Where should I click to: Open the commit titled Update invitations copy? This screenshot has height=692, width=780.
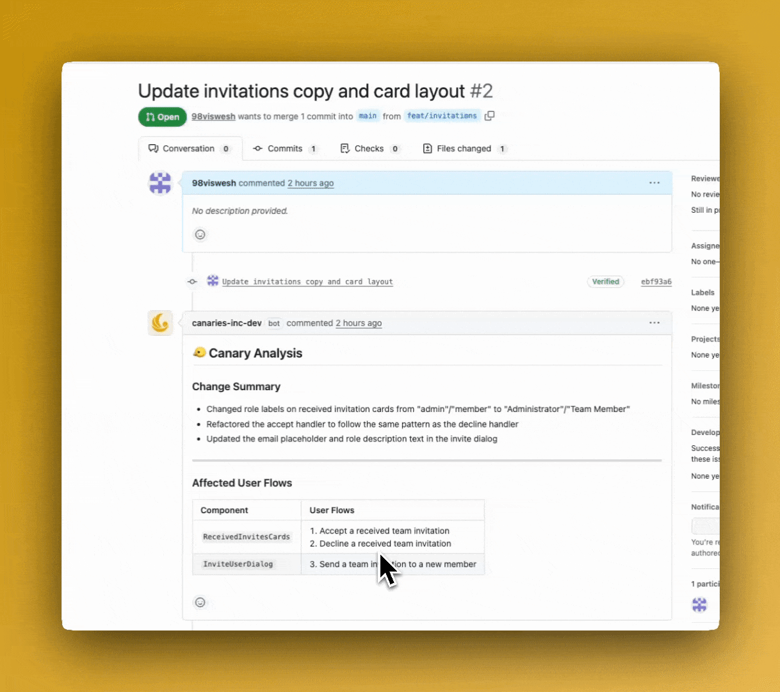coord(307,281)
